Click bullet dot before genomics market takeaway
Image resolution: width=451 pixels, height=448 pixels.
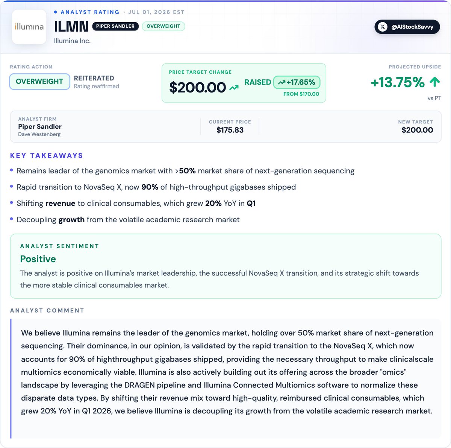(12, 170)
